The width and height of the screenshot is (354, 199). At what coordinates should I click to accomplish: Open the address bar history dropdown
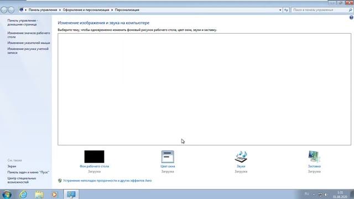pos(280,10)
